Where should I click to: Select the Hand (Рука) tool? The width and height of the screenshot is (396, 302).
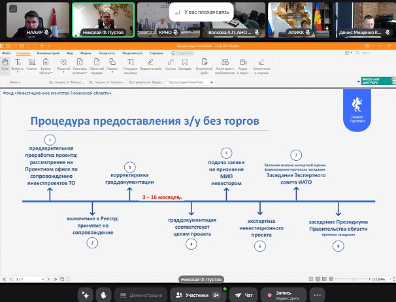tap(5, 63)
